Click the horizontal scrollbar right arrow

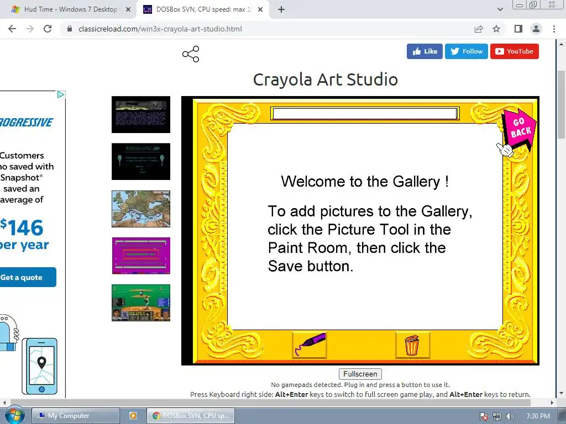pos(552,402)
